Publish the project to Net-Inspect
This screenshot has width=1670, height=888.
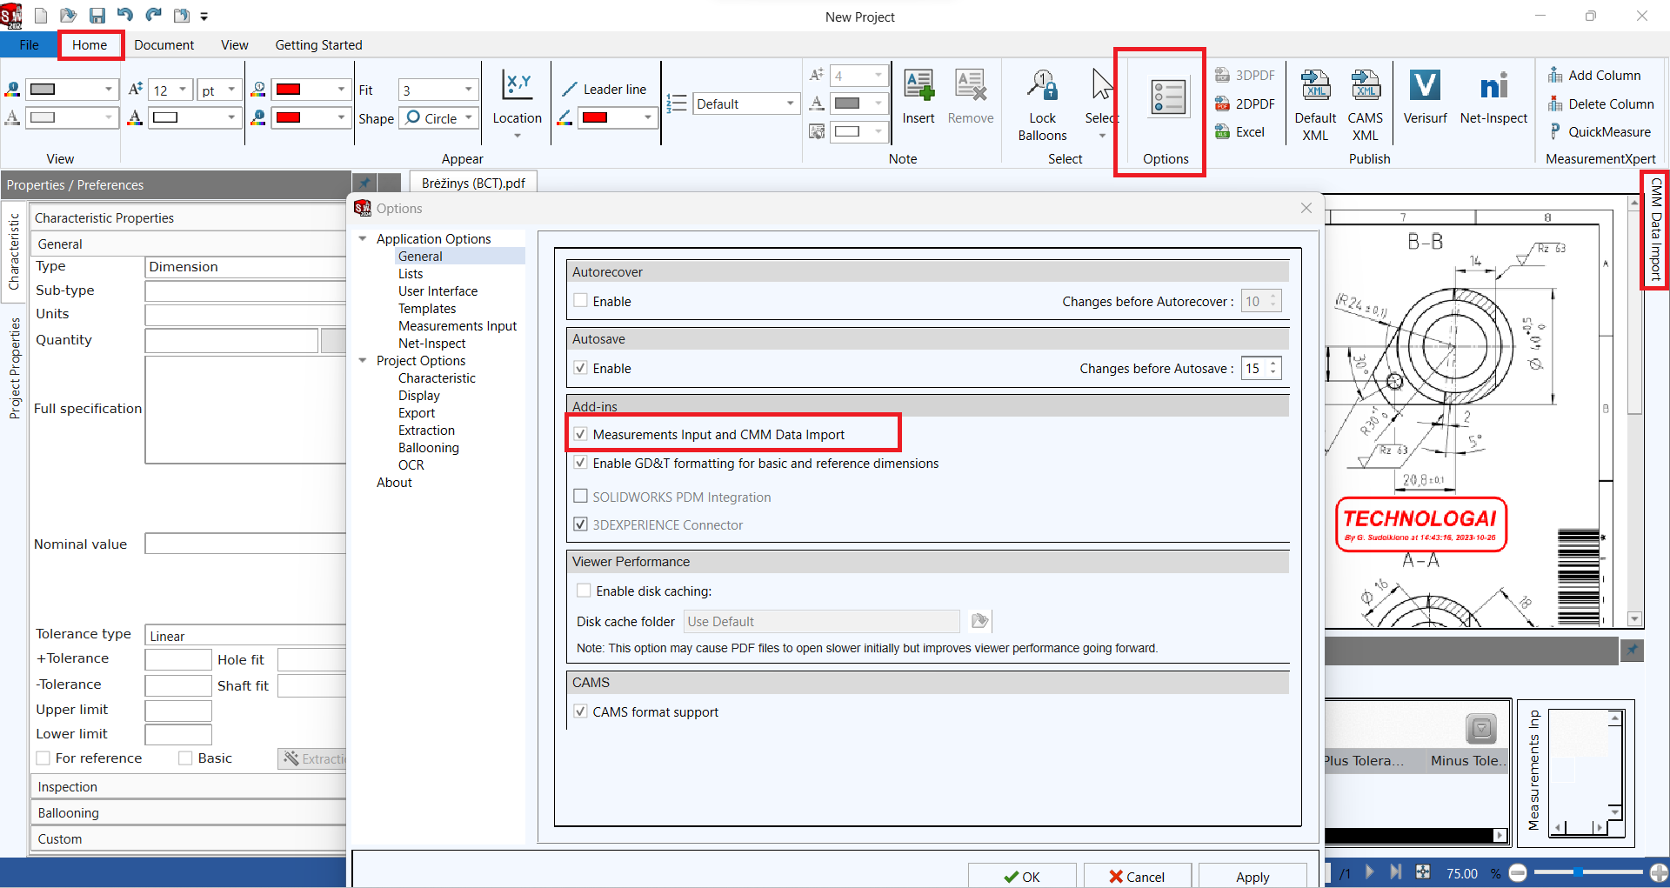(x=1494, y=97)
